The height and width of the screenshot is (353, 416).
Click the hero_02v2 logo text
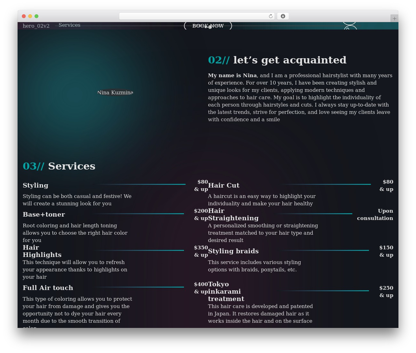36,26
